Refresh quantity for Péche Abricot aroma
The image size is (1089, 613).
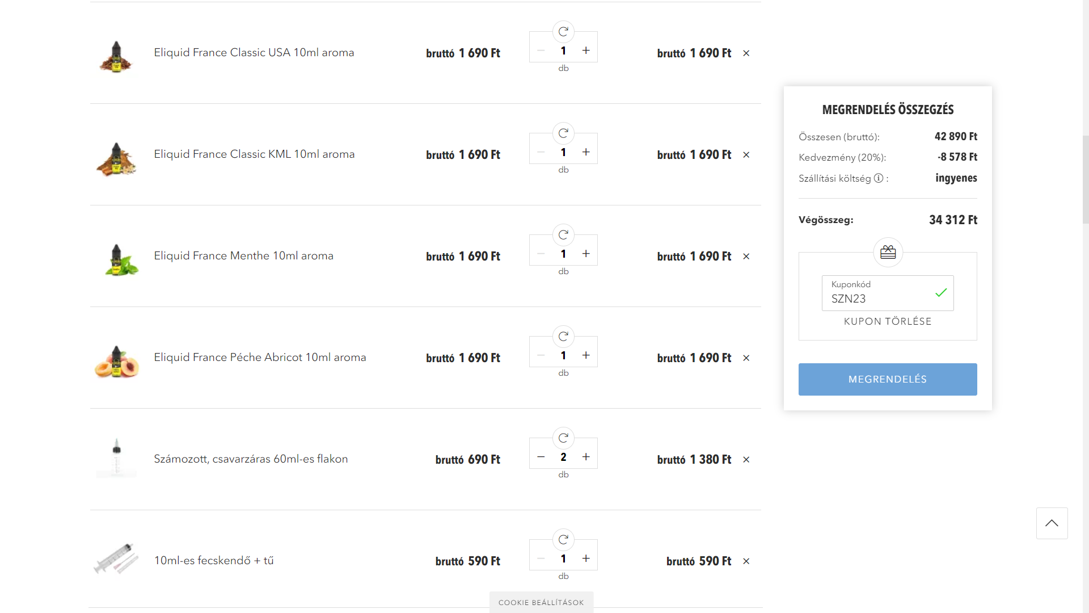click(563, 337)
